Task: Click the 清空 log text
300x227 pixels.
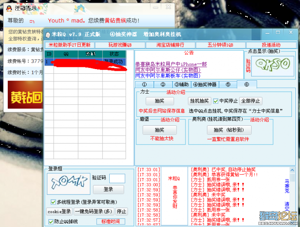Action: [x=287, y=206]
